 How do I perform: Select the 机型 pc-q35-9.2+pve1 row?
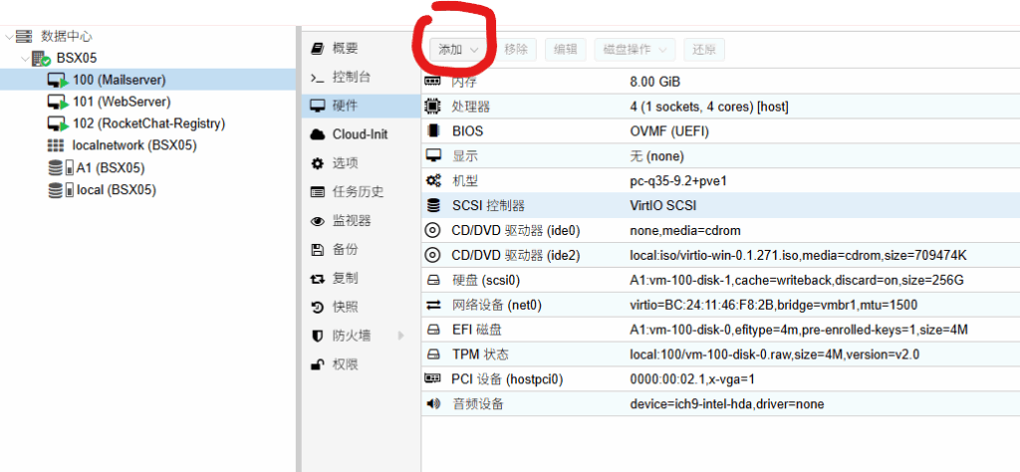(720, 181)
